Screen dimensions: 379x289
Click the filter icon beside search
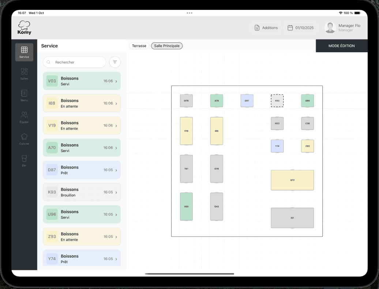tap(115, 62)
